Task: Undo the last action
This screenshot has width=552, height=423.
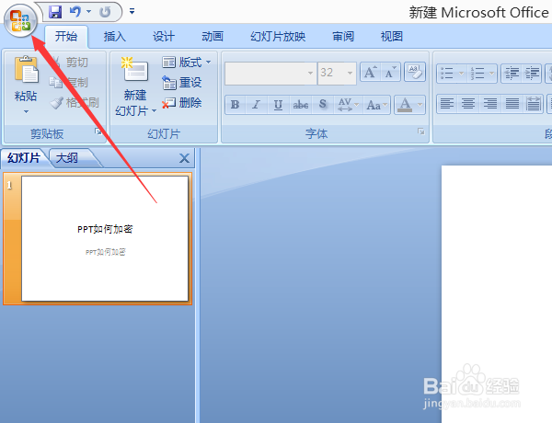Action: click(x=75, y=12)
